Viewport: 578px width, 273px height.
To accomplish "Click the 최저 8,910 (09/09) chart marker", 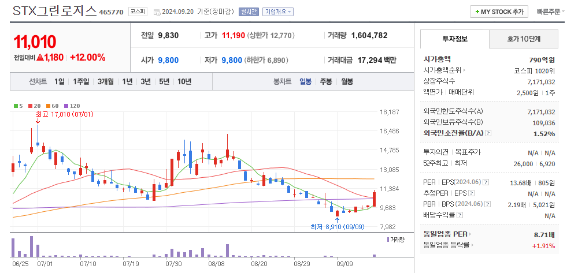I will [x=338, y=227].
